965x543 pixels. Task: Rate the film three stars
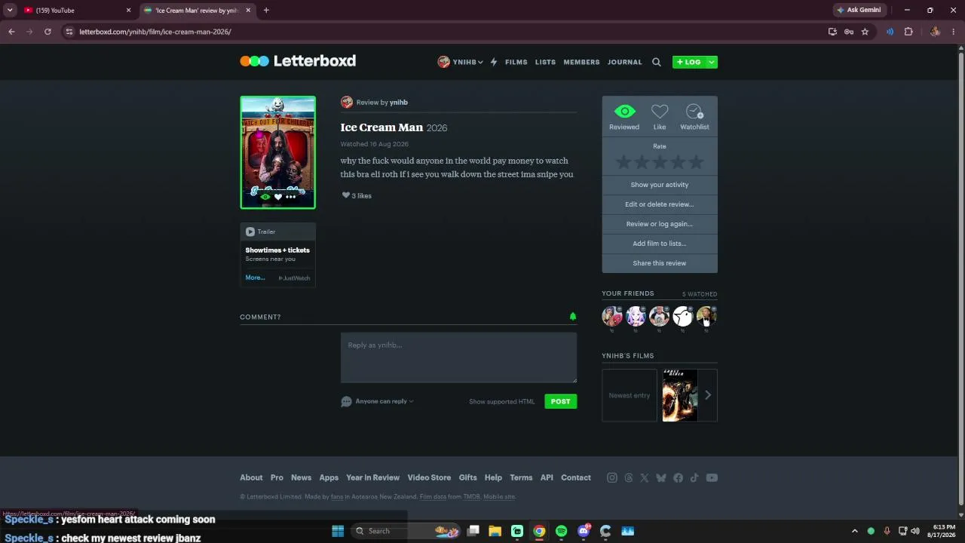660,162
